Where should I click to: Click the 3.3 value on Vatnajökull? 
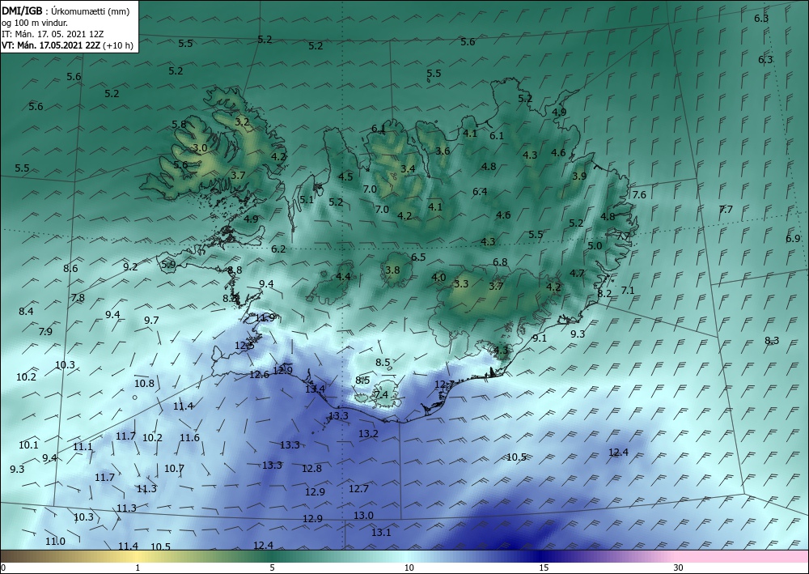coord(461,284)
